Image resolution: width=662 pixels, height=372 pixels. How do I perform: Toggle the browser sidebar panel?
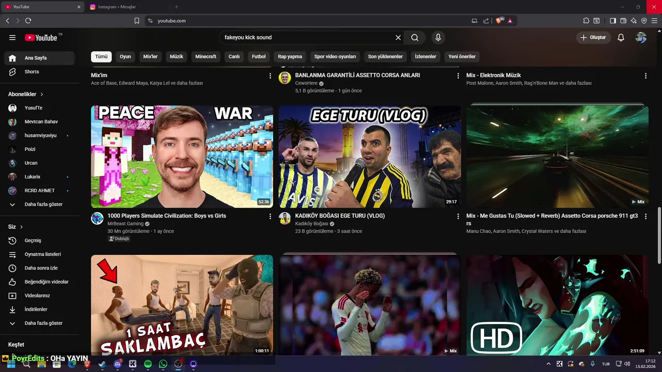(613, 21)
